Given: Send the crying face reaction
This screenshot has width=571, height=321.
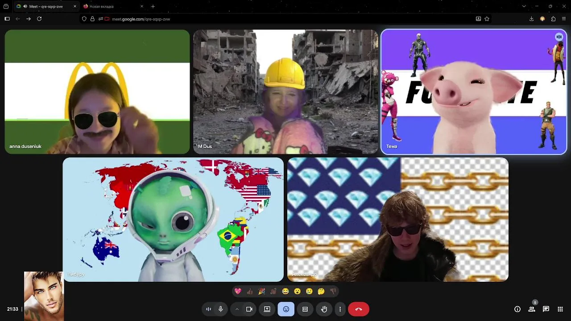Looking at the screenshot, I should 309,291.
